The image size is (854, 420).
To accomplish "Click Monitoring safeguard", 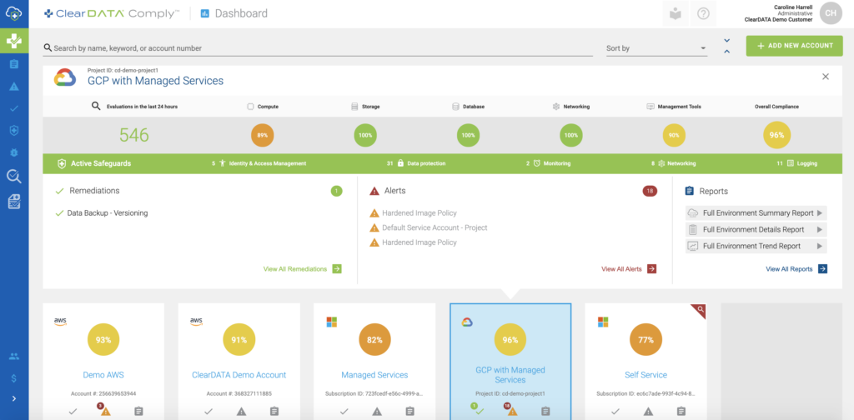I will 549,163.
